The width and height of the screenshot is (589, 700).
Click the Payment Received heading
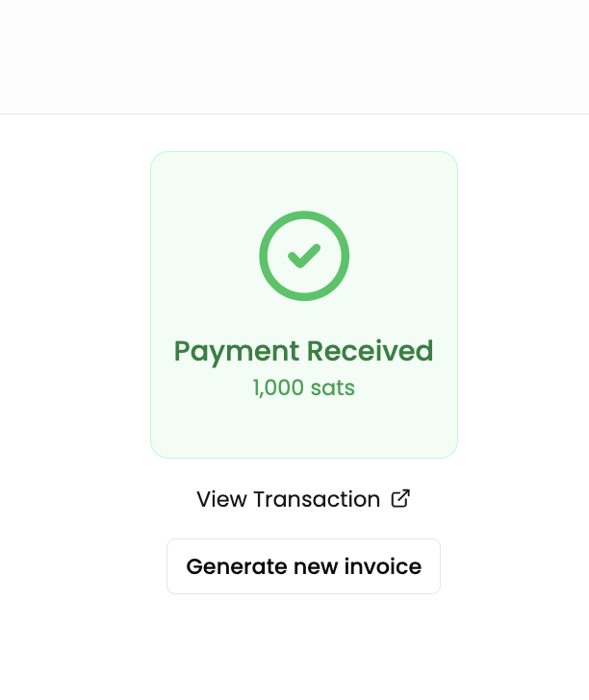[303, 351]
